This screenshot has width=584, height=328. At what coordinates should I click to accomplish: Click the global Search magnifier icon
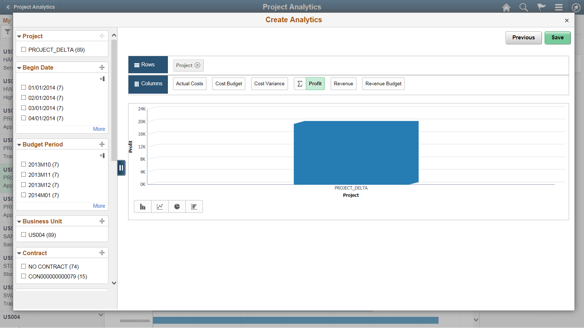(x=524, y=7)
